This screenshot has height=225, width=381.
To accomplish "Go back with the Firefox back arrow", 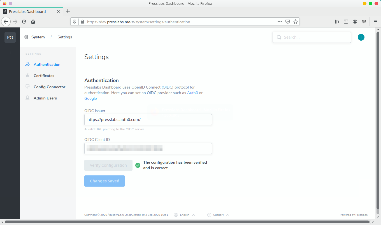I will (6, 22).
